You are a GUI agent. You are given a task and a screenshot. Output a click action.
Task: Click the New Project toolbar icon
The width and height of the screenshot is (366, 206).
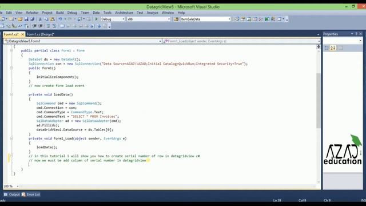point(2,19)
